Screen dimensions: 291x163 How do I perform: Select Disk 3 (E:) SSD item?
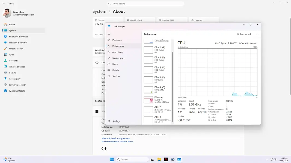157,80
